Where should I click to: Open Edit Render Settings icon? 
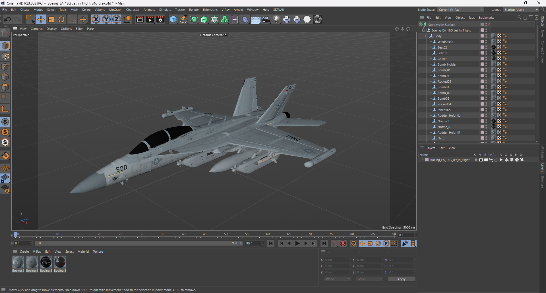(160, 19)
